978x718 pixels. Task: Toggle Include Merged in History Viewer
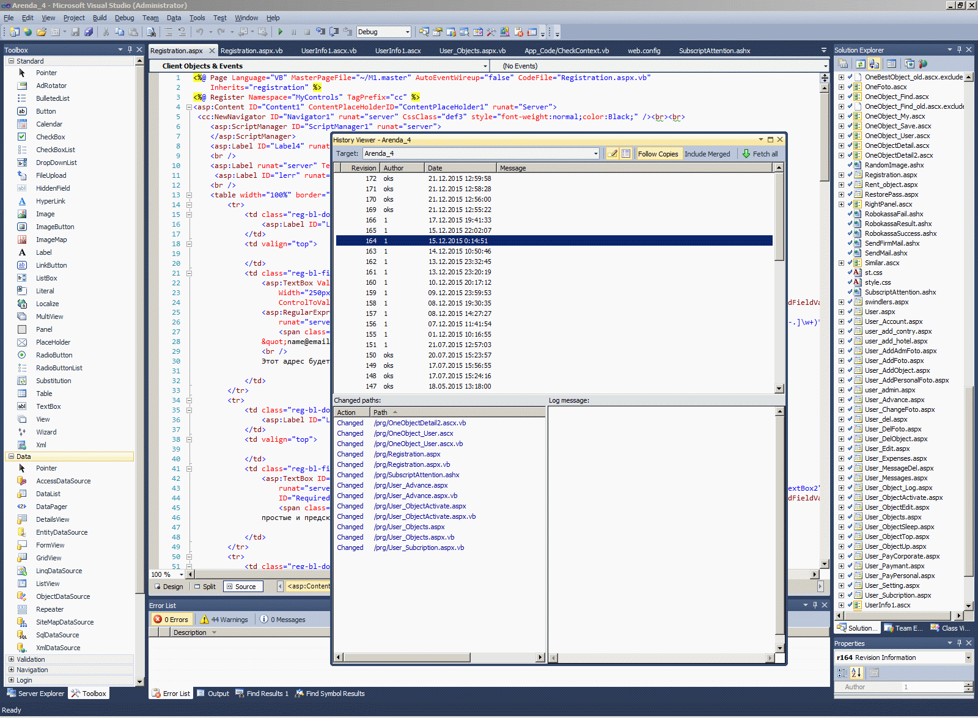[707, 154]
